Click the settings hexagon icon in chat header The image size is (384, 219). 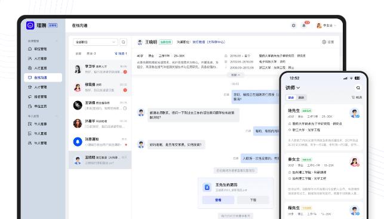pyautogui.click(x=324, y=42)
